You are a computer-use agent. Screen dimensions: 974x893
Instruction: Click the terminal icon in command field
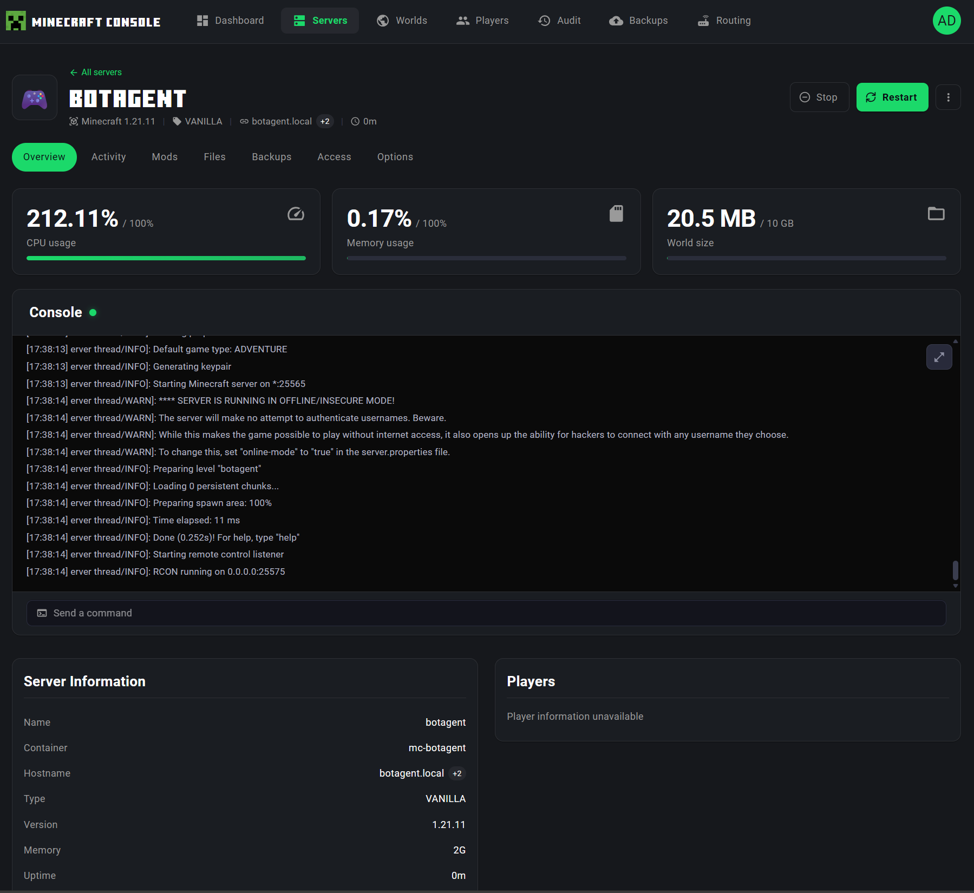[x=42, y=613]
